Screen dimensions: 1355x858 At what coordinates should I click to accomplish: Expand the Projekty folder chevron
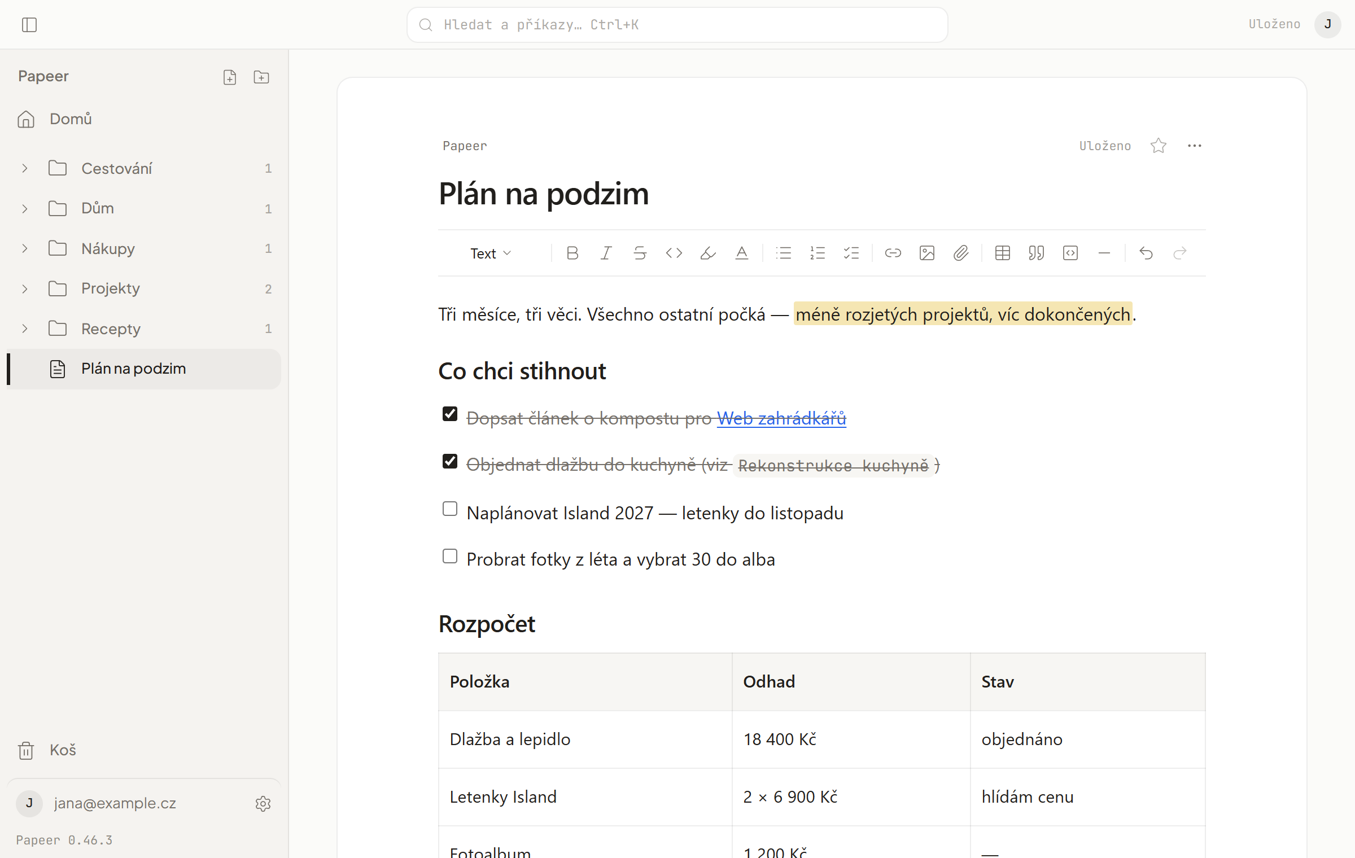25,289
